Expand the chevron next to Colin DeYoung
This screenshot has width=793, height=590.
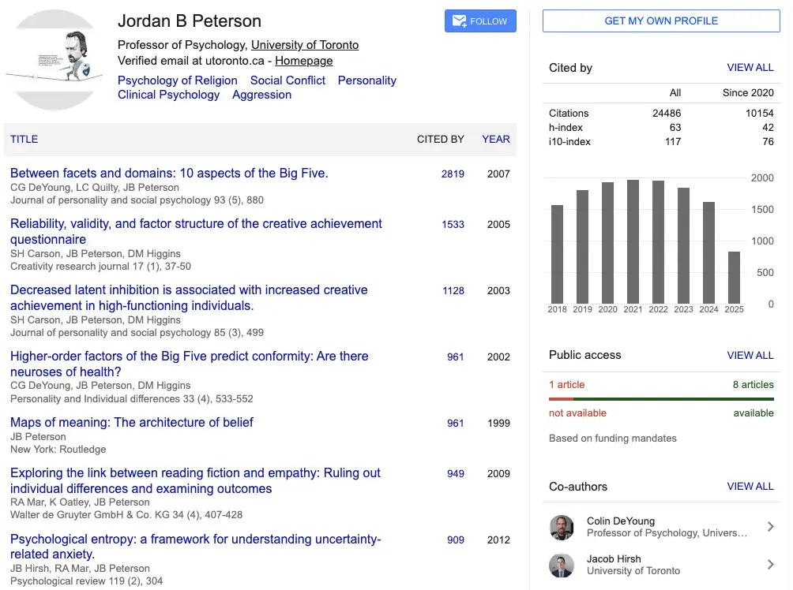click(x=770, y=527)
